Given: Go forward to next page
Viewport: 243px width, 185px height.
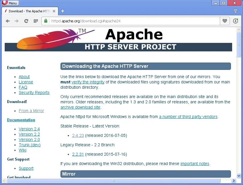Looking at the screenshot, I should (x=17, y=21).
